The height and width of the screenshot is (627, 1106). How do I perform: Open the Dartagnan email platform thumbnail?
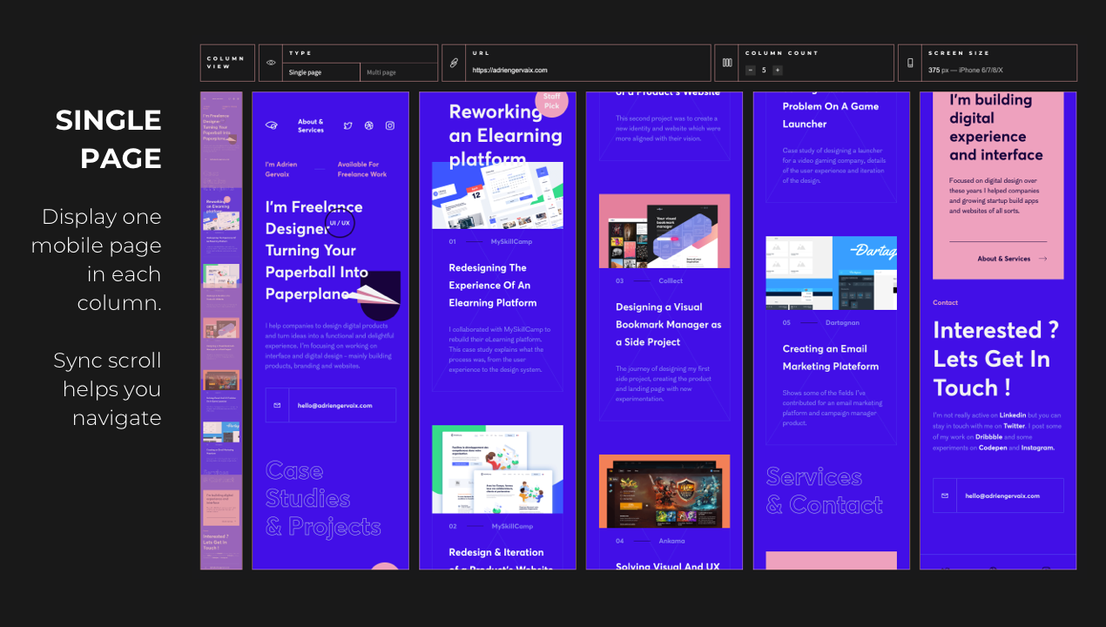click(831, 273)
